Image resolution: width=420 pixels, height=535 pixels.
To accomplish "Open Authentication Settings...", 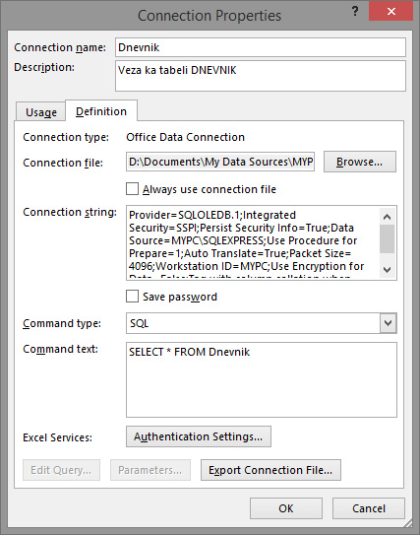I will [199, 436].
